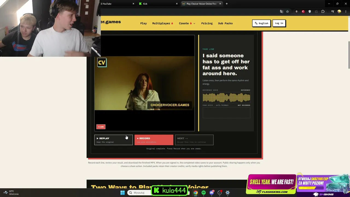Open the Chrome three-dot menu

pyautogui.click(x=346, y=11)
